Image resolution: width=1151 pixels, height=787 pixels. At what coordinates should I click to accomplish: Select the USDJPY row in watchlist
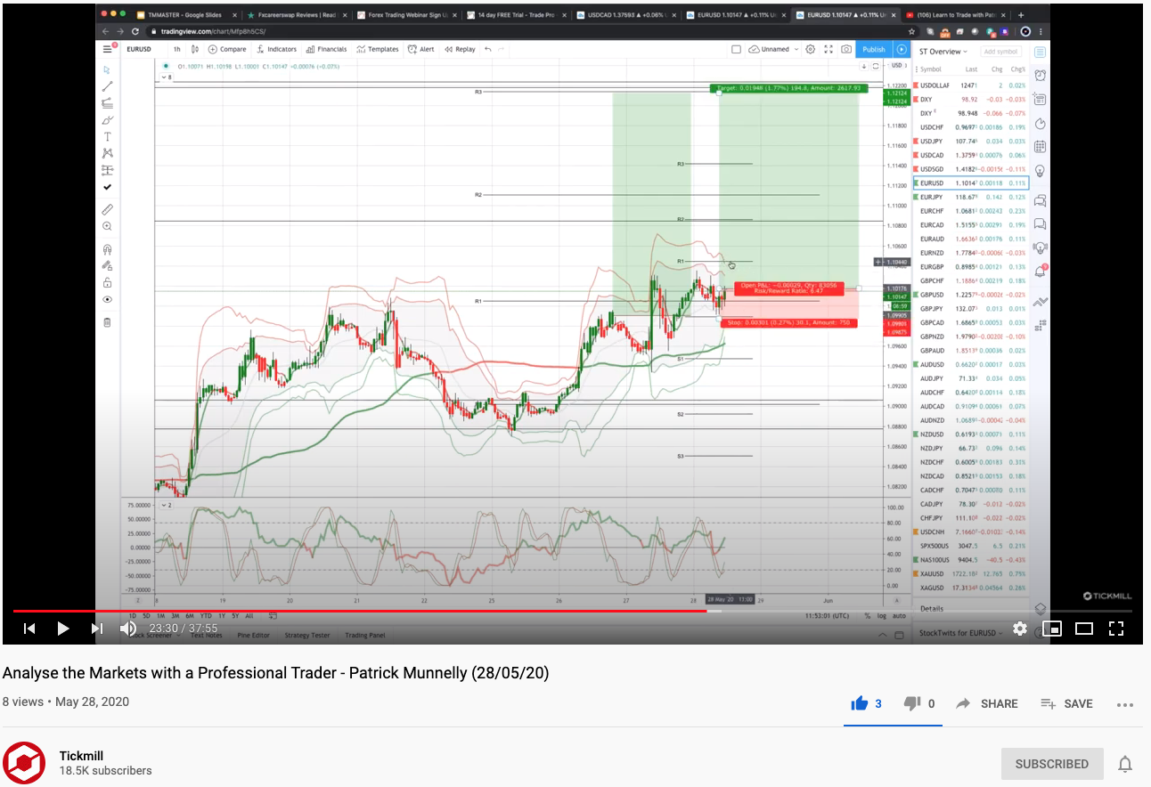point(970,141)
